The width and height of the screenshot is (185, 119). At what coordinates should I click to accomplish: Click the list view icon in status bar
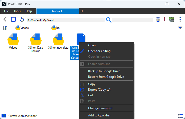(181, 116)
